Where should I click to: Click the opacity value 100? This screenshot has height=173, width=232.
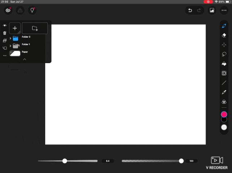[192, 161]
